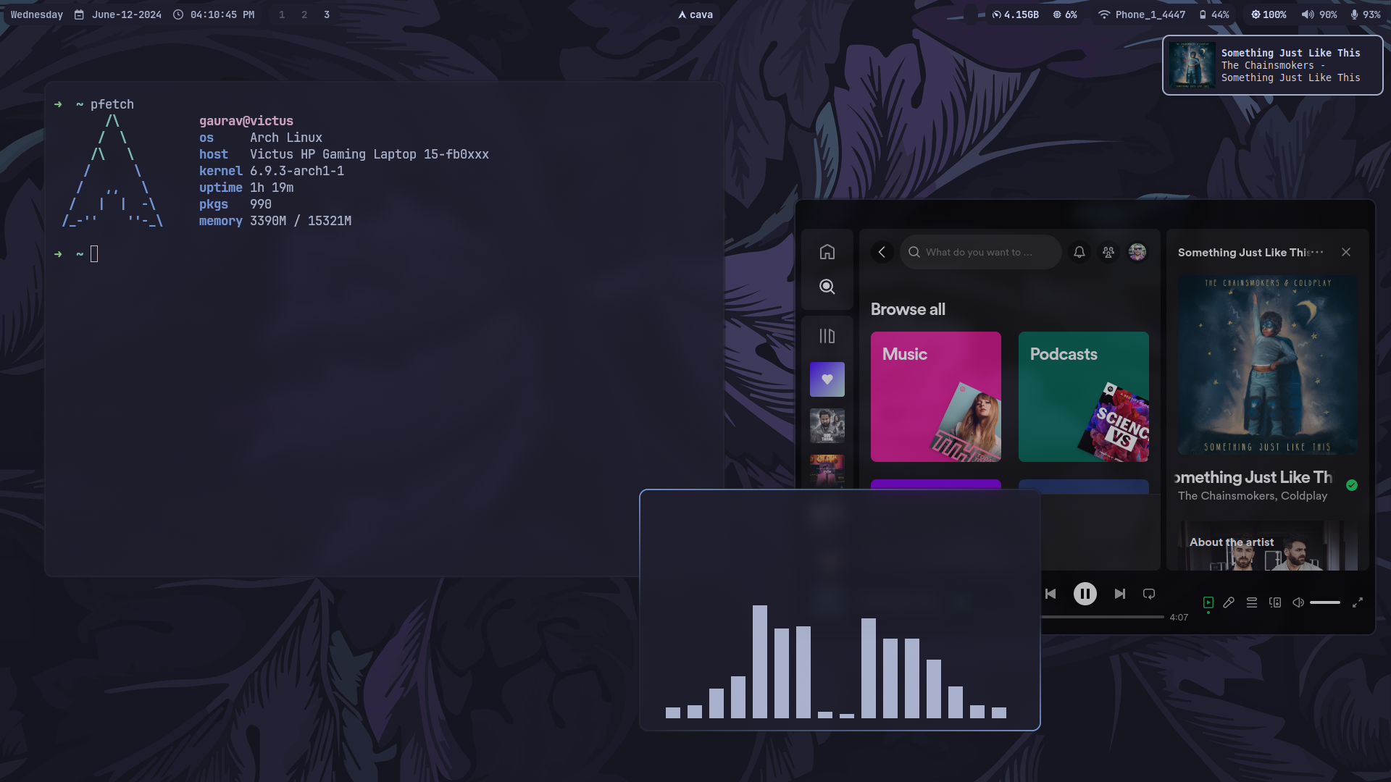Toggle repeat mode in the player
The image size is (1391, 782).
click(1149, 594)
